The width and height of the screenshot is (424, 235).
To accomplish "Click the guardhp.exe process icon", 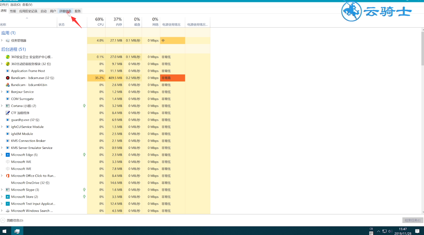I will pos(8,120).
